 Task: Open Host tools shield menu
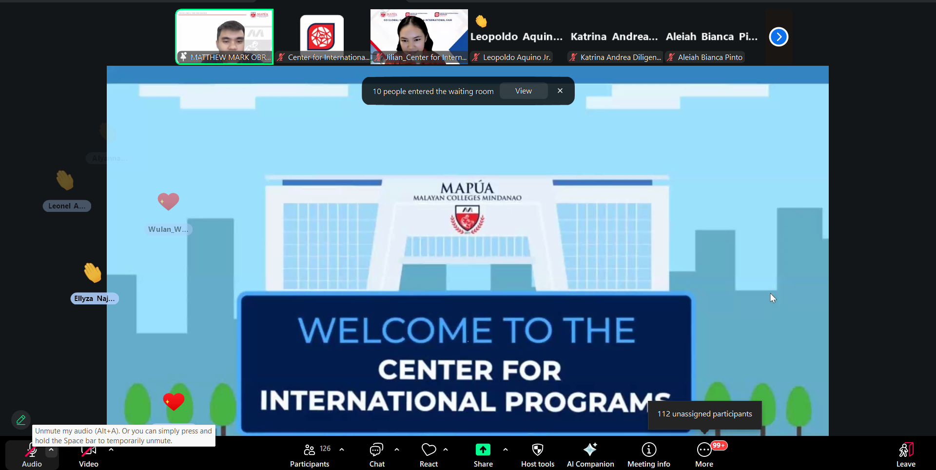coord(537,454)
